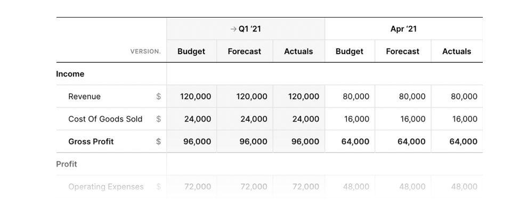The width and height of the screenshot is (519, 218).
Task: Select Gross Profit Q1 Forecast cell 96,000
Action: coord(245,141)
